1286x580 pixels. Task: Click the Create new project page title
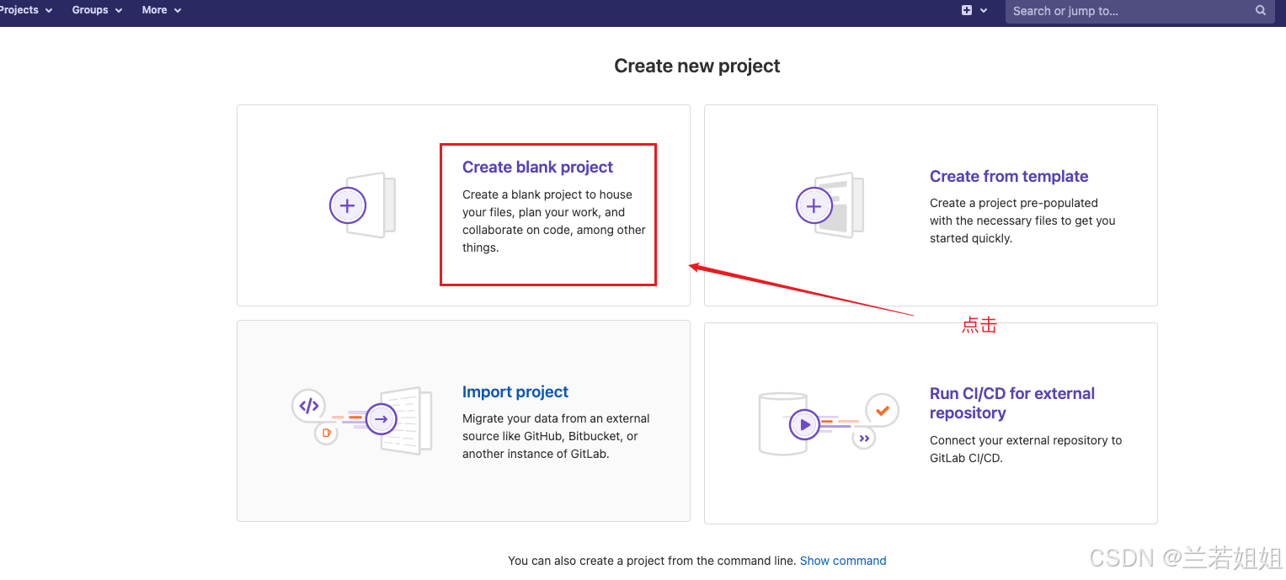point(697,66)
